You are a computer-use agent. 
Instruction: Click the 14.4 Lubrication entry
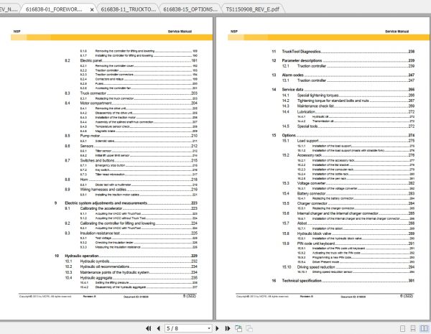tap(348, 112)
